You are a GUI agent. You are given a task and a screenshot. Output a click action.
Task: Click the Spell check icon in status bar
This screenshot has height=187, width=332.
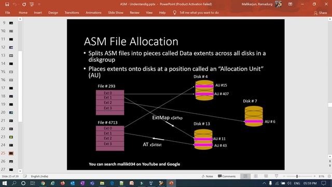(x=25, y=176)
